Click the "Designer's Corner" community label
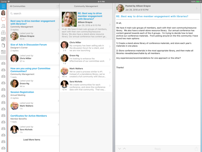Screen dimensions: 202x152 point(19,48)
